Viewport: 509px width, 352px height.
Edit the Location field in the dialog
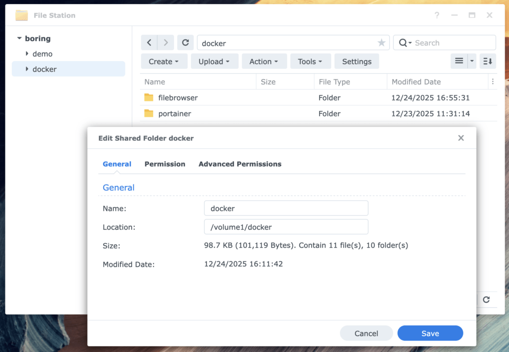pyautogui.click(x=286, y=227)
